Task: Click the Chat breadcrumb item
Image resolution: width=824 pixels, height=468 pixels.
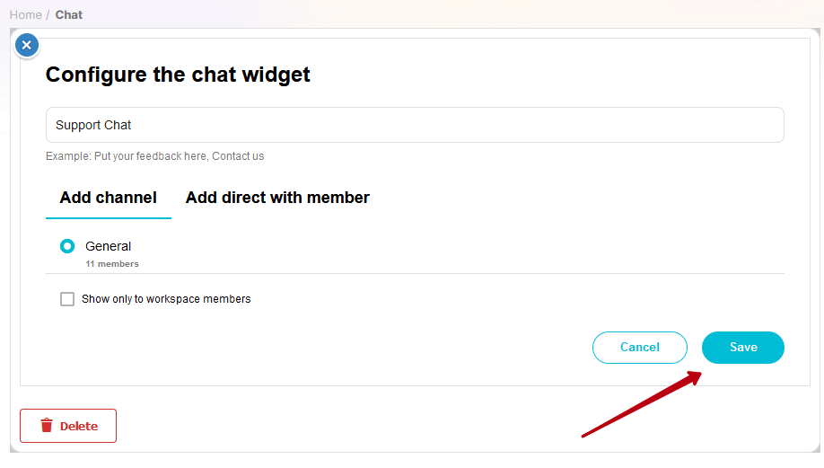Action: [x=69, y=14]
